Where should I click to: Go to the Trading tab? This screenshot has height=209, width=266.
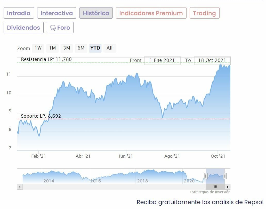point(204,13)
